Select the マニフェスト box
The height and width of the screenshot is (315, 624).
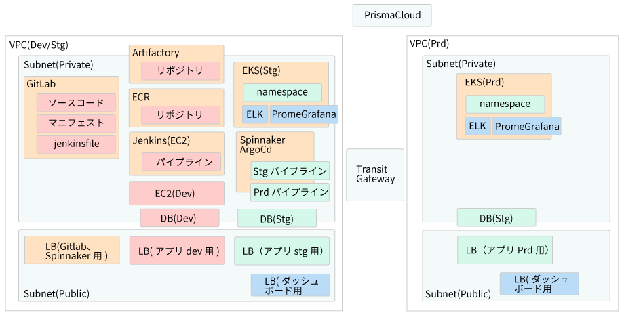tap(77, 123)
